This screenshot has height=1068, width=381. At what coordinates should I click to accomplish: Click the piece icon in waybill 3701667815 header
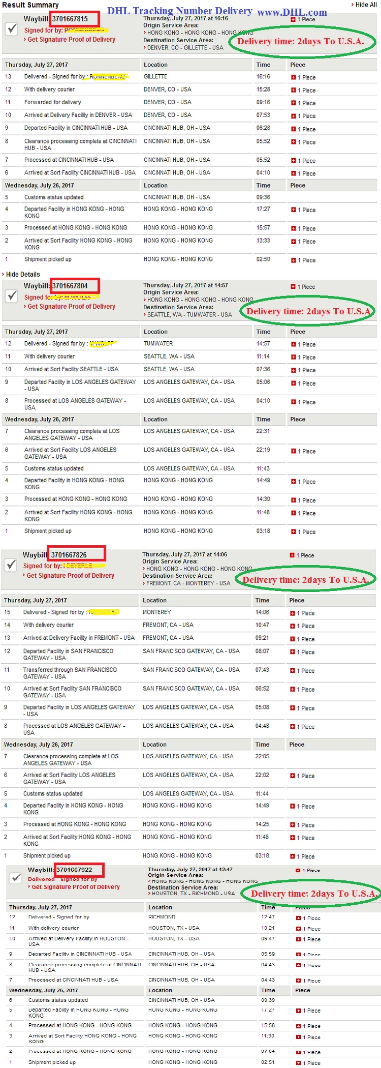[x=293, y=19]
